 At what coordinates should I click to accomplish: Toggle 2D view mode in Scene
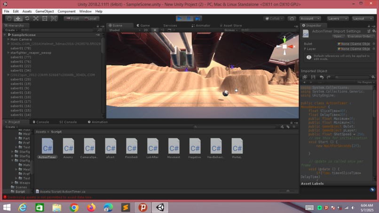pyautogui.click(x=146, y=30)
